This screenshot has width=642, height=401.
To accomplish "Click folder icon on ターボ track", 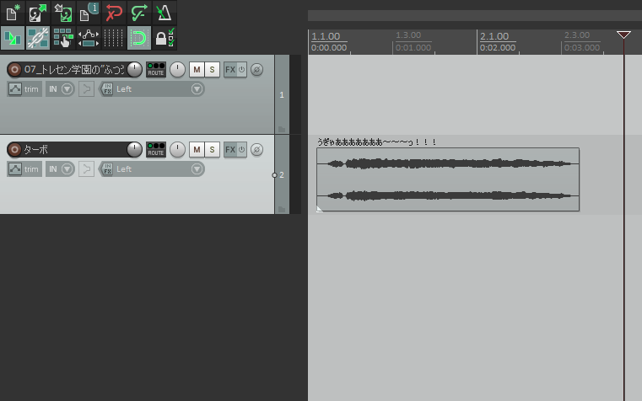I will point(282,209).
